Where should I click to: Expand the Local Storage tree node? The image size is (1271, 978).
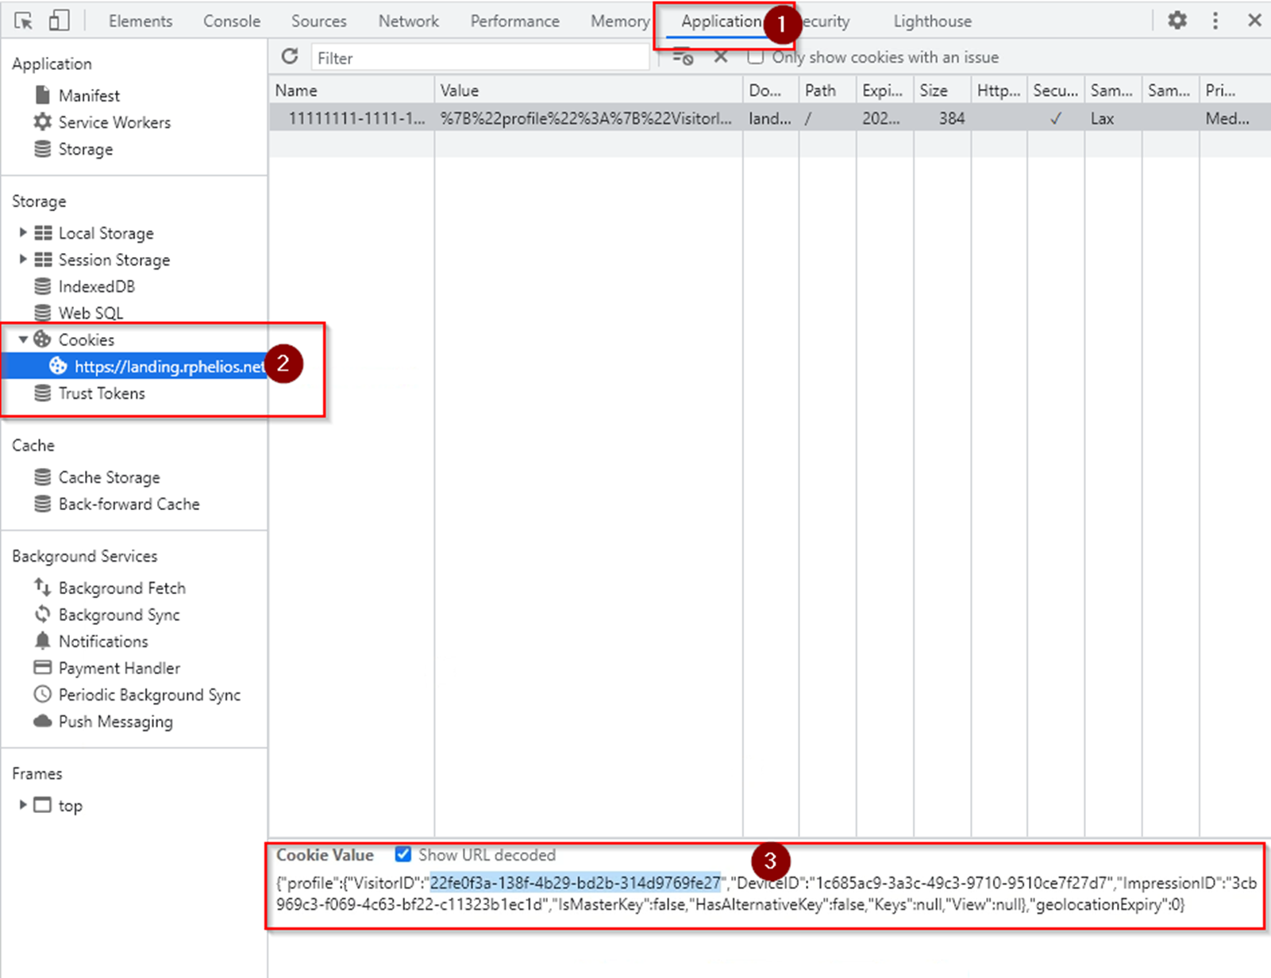click(x=23, y=232)
